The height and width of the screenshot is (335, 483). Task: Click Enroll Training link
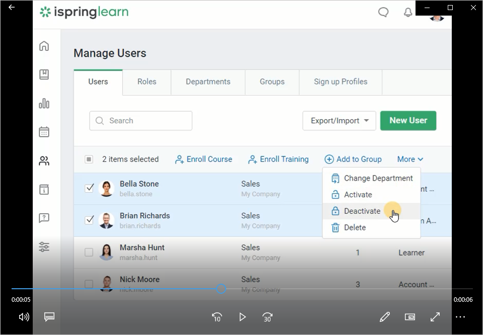[x=279, y=159]
